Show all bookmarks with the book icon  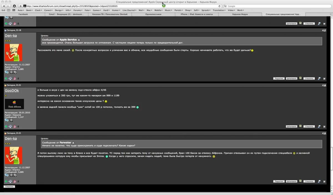point(9,10)
